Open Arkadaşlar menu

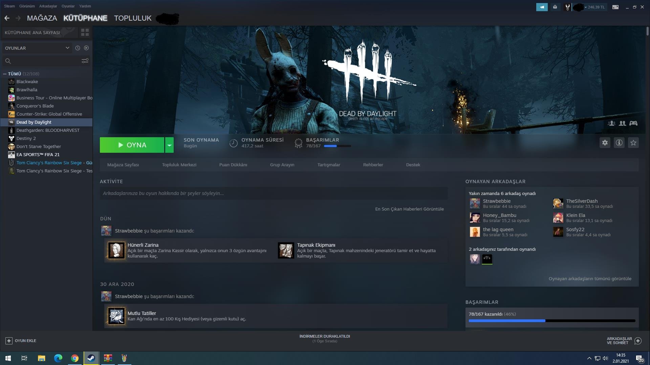tap(48, 6)
